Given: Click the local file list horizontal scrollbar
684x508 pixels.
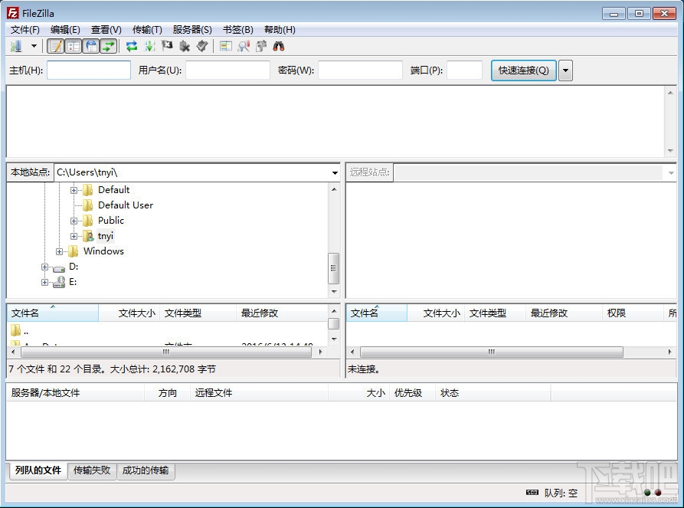Looking at the screenshot, I should pos(166,352).
